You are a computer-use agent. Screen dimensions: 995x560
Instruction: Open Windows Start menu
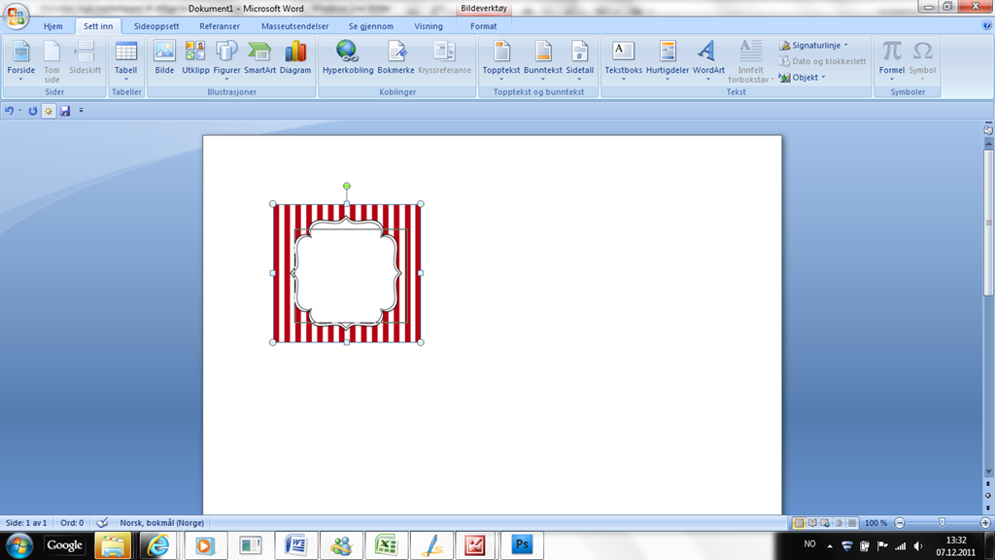coord(19,544)
